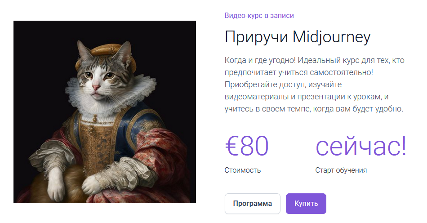Click the Программа button
Screen dimensions: 427x223
pos(252,204)
